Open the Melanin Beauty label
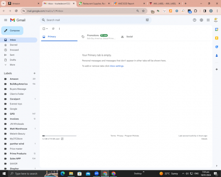This screenshot has width=221, height=177. (17, 134)
